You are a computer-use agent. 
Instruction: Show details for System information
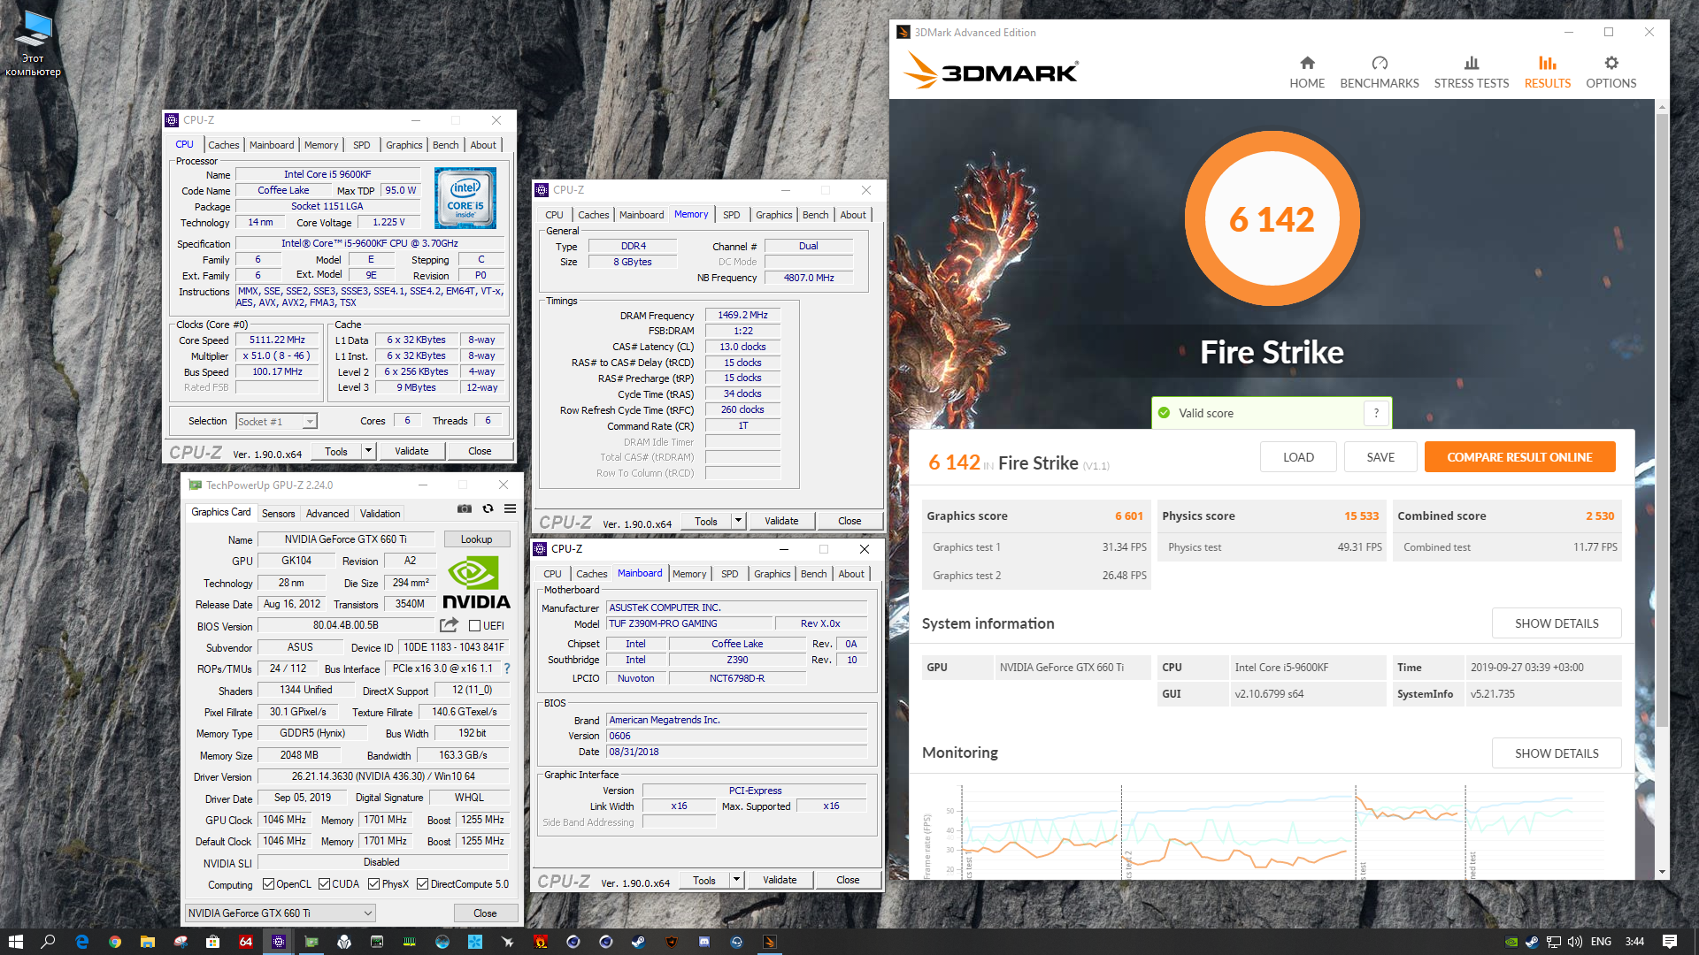[1557, 623]
